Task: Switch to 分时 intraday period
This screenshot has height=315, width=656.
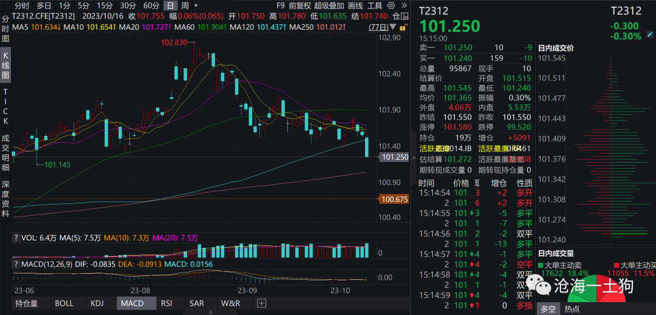Action: [x=22, y=6]
